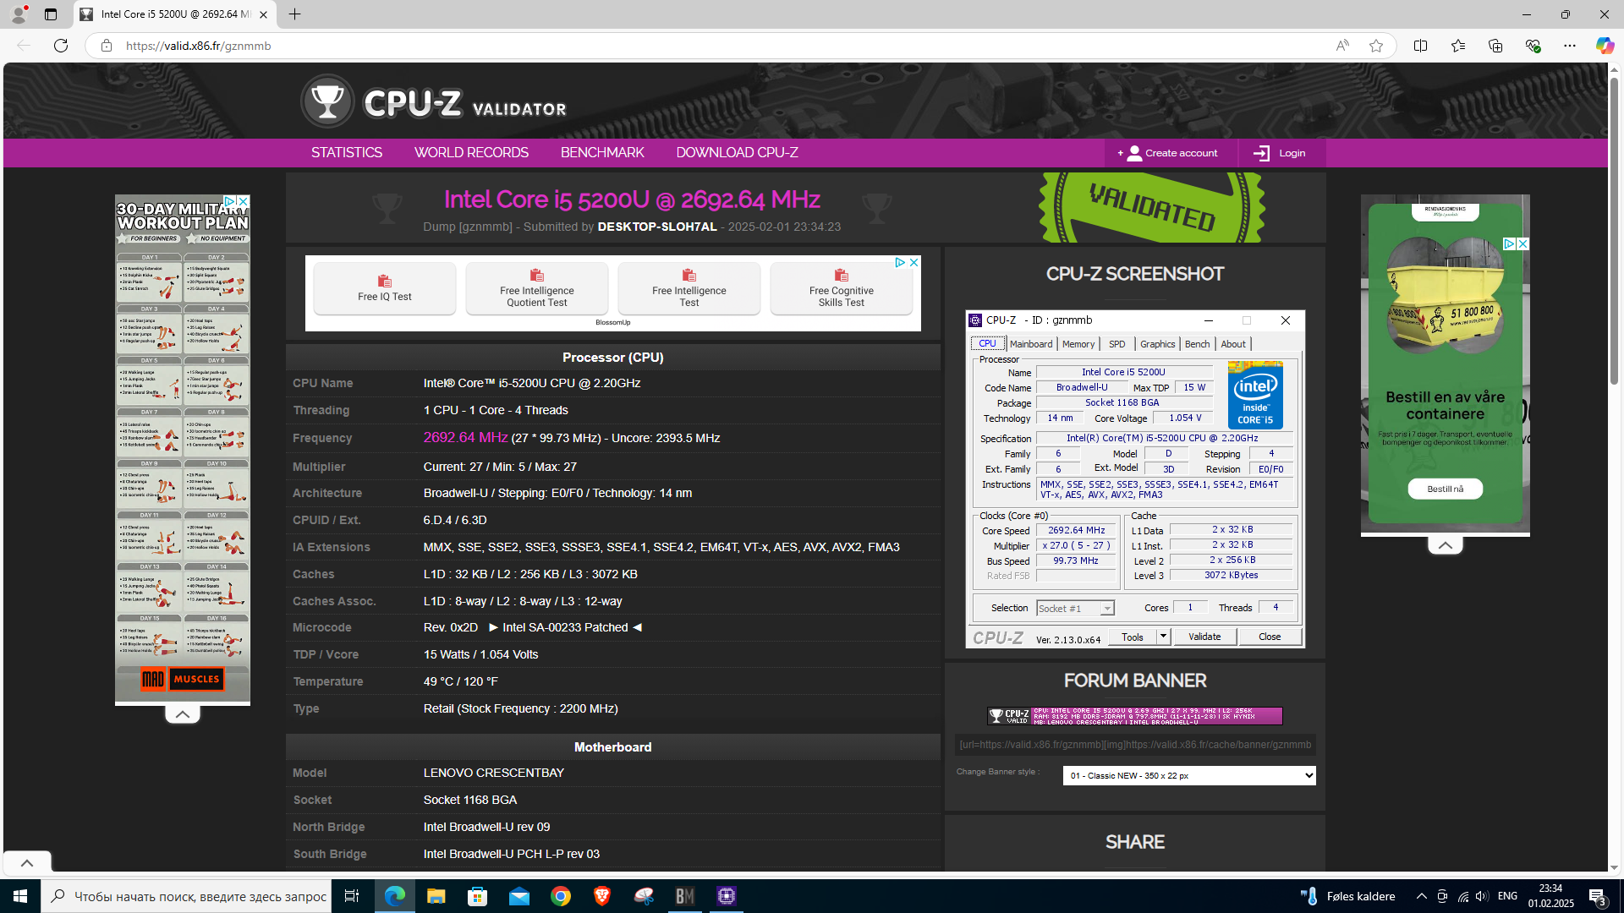Open the STATISTICS menu item

coord(347,153)
